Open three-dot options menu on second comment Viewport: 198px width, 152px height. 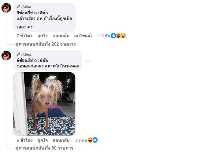click(x=88, y=61)
